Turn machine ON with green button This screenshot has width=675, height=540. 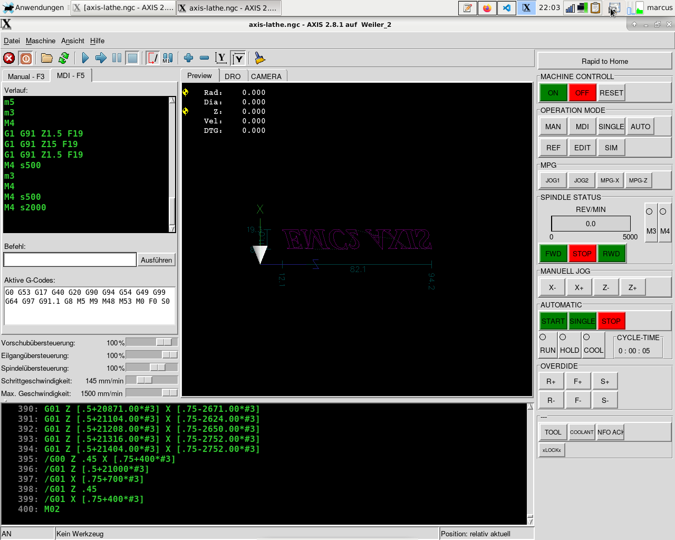pos(553,93)
